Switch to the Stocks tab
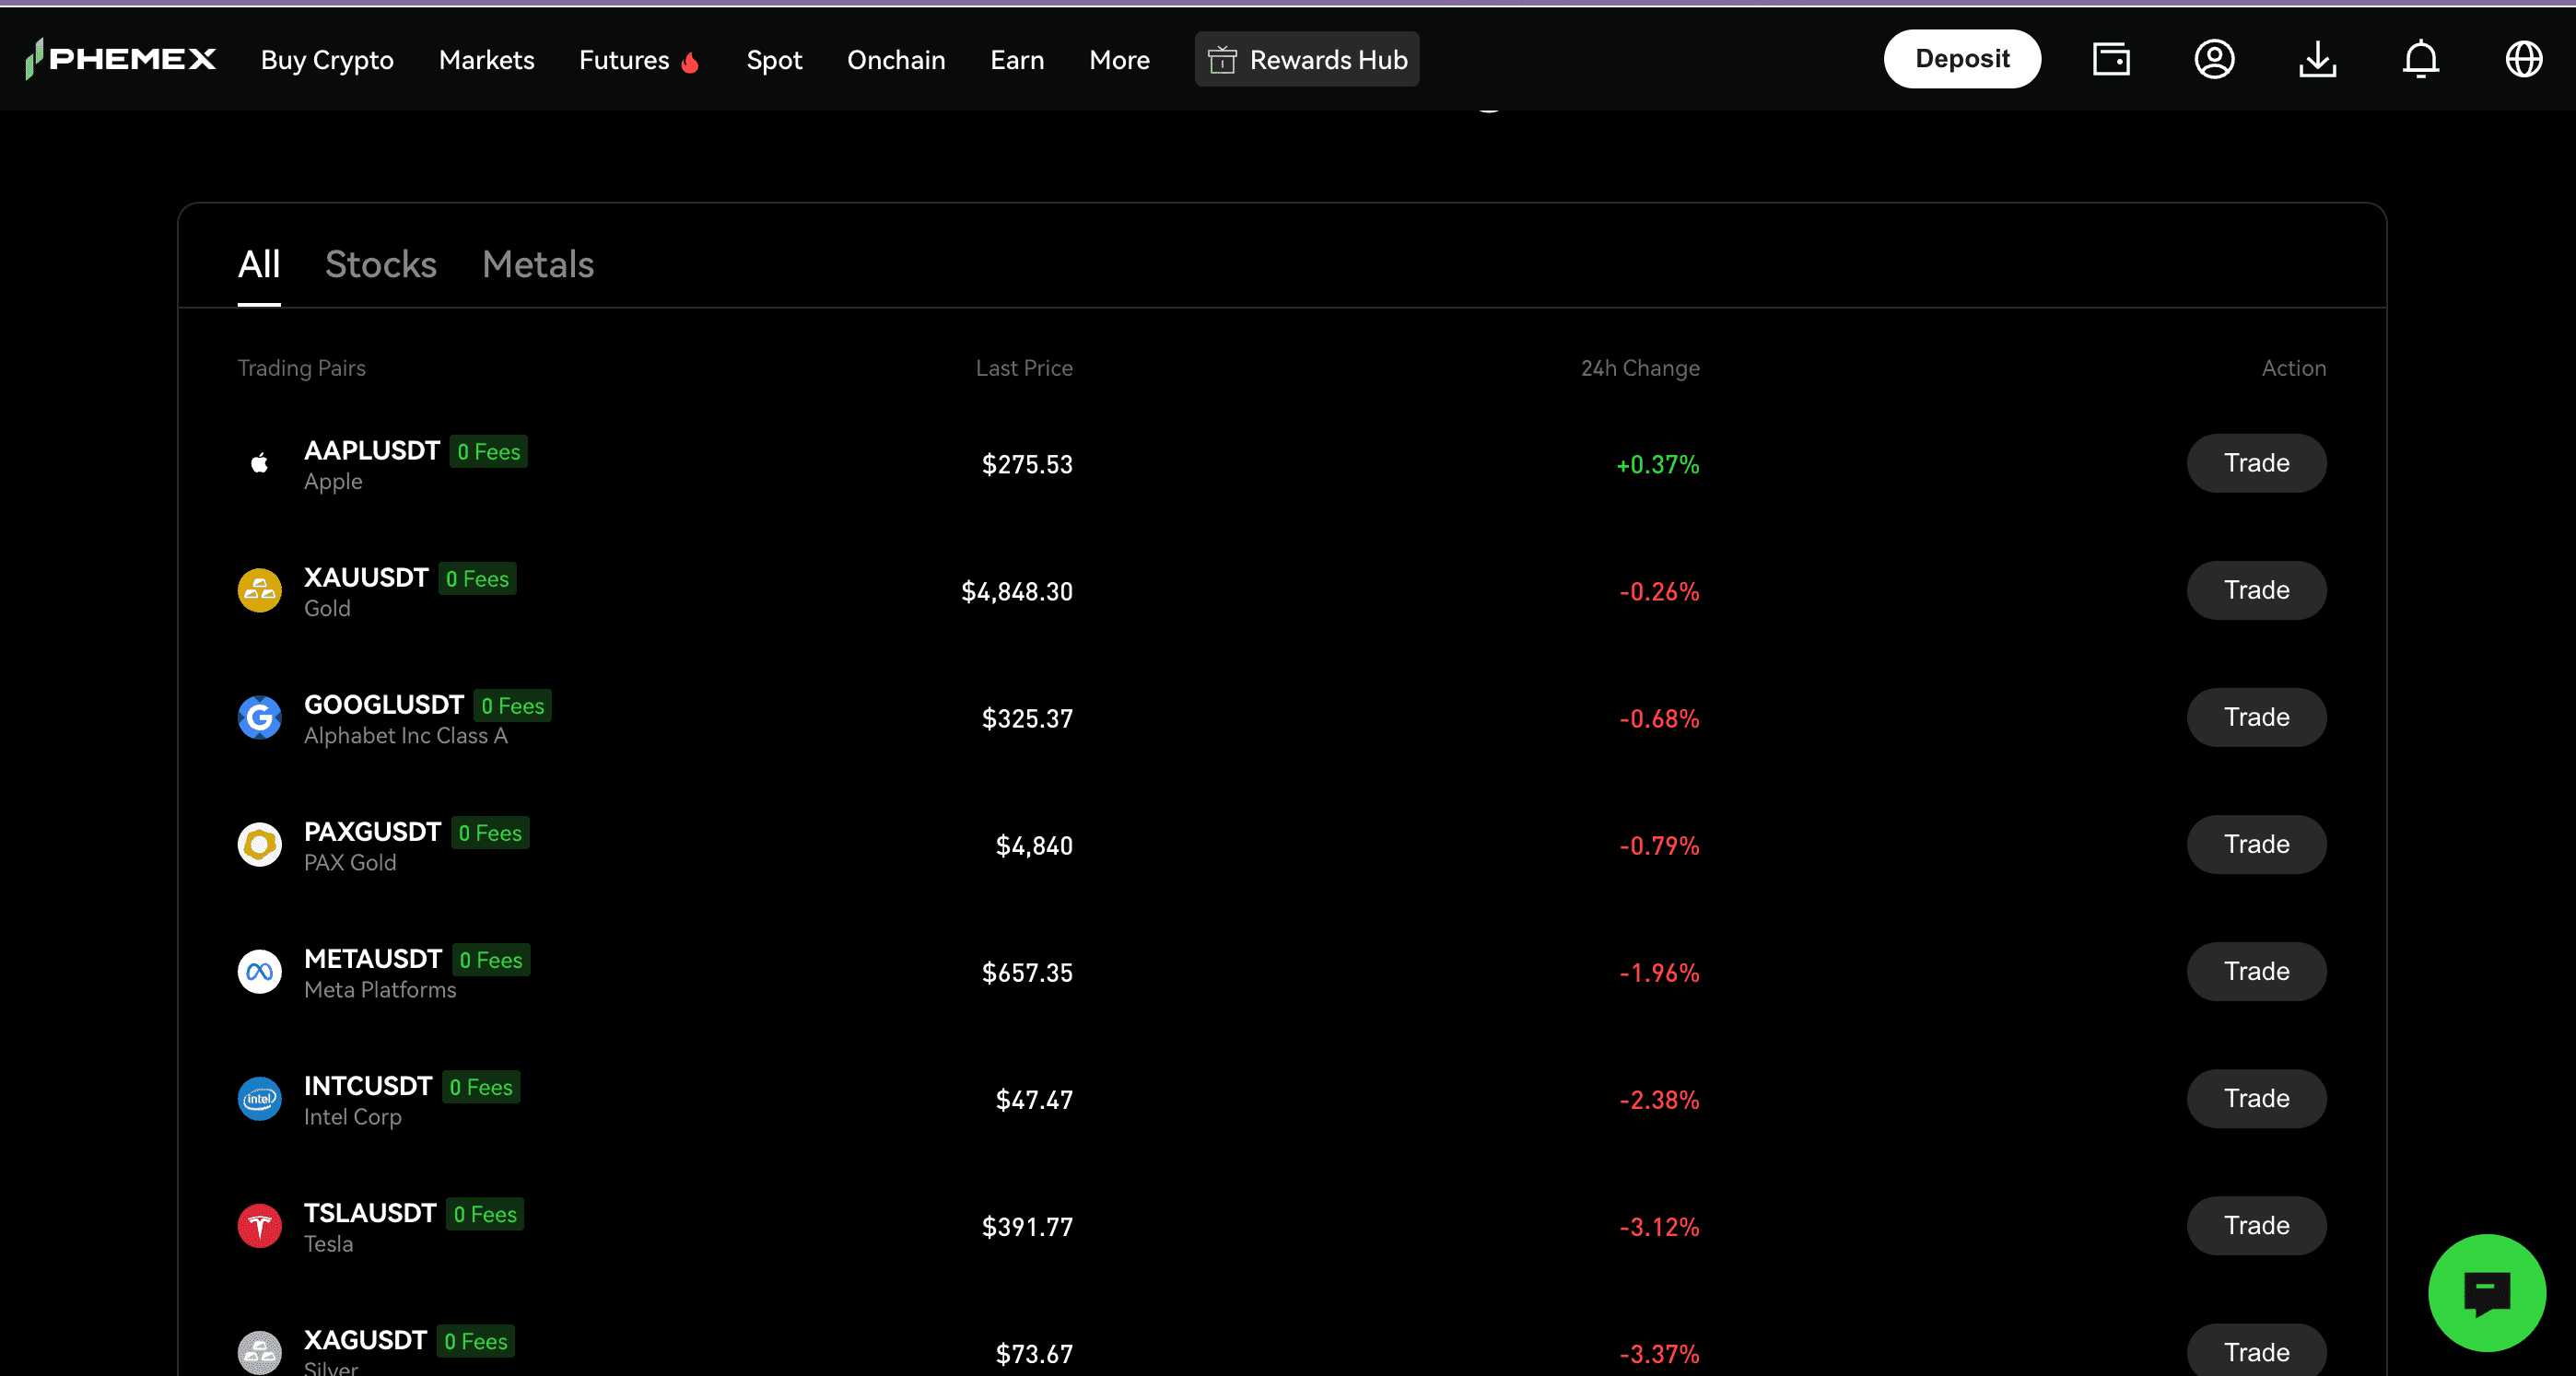 380,265
